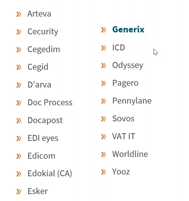Click the chevron icon next to Yooz
The image size is (189, 201).
pos(103,172)
